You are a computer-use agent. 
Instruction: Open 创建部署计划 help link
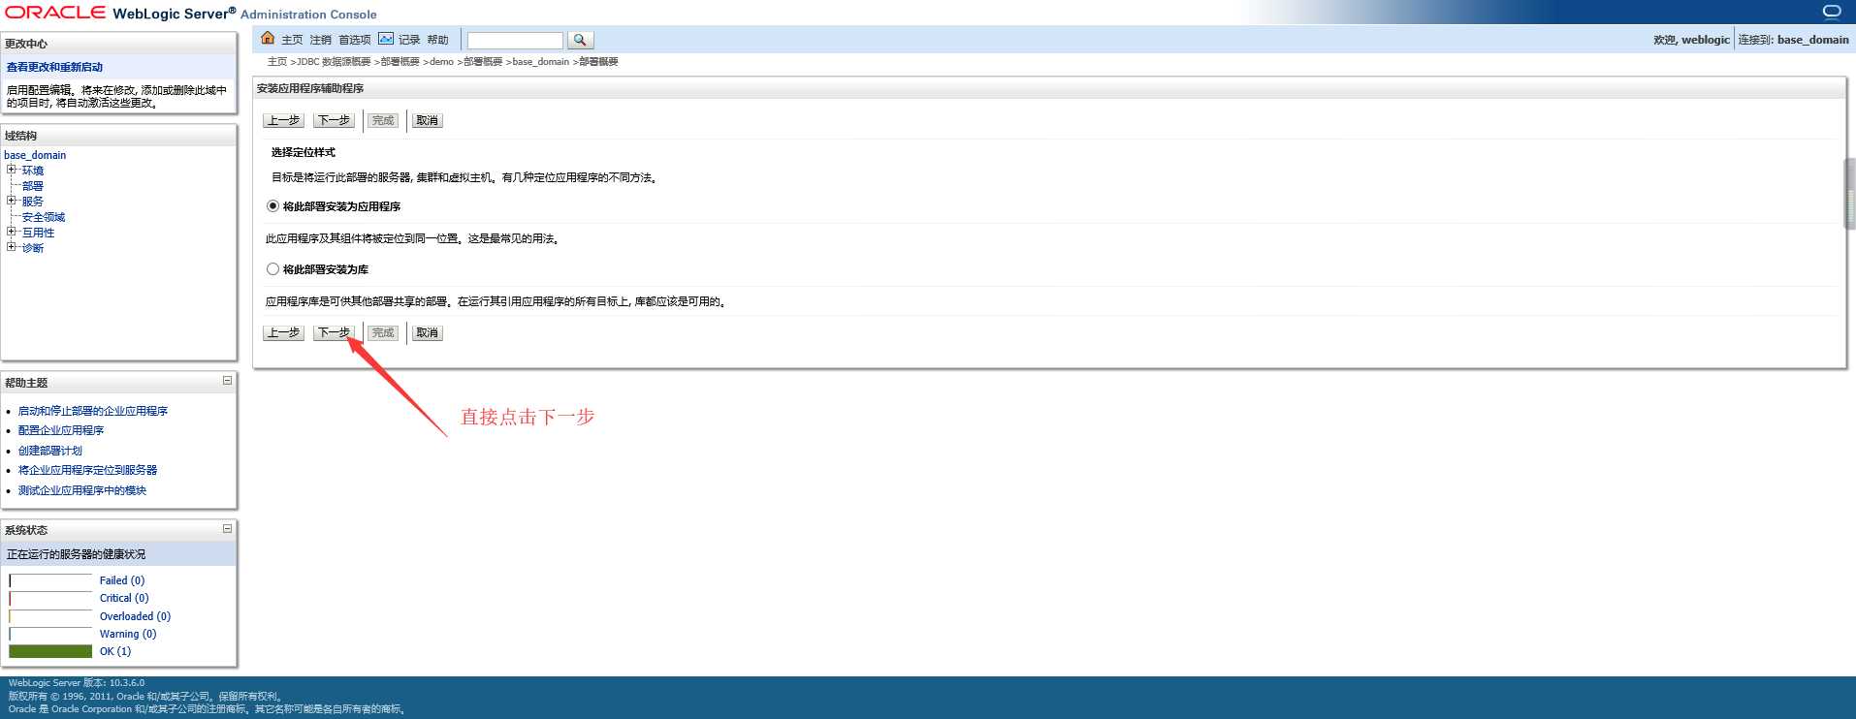point(50,451)
